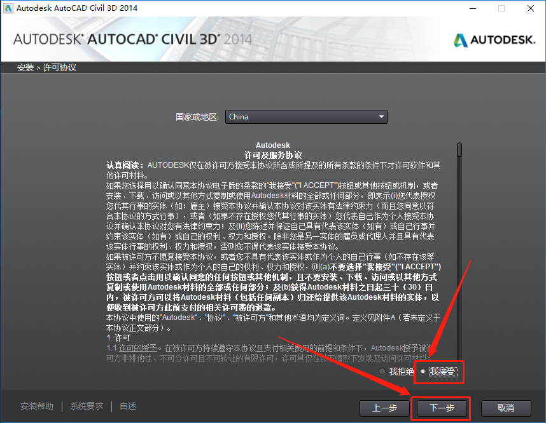Image resolution: width=546 pixels, height=423 pixels.
Task: Click the 下一步 (Next) button
Action: pos(442,408)
